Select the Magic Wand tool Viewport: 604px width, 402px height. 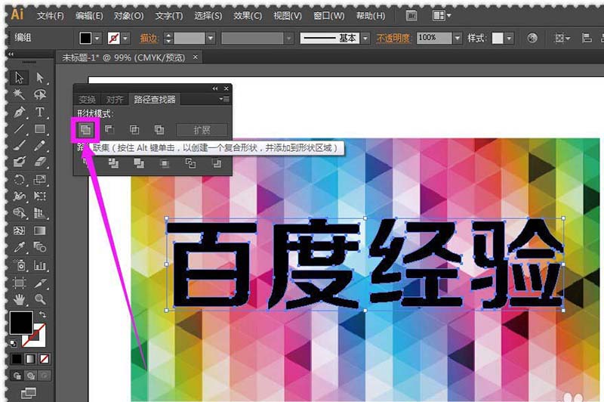click(19, 94)
